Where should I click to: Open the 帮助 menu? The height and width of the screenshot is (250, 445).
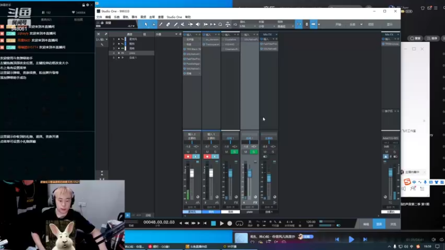[188, 17]
